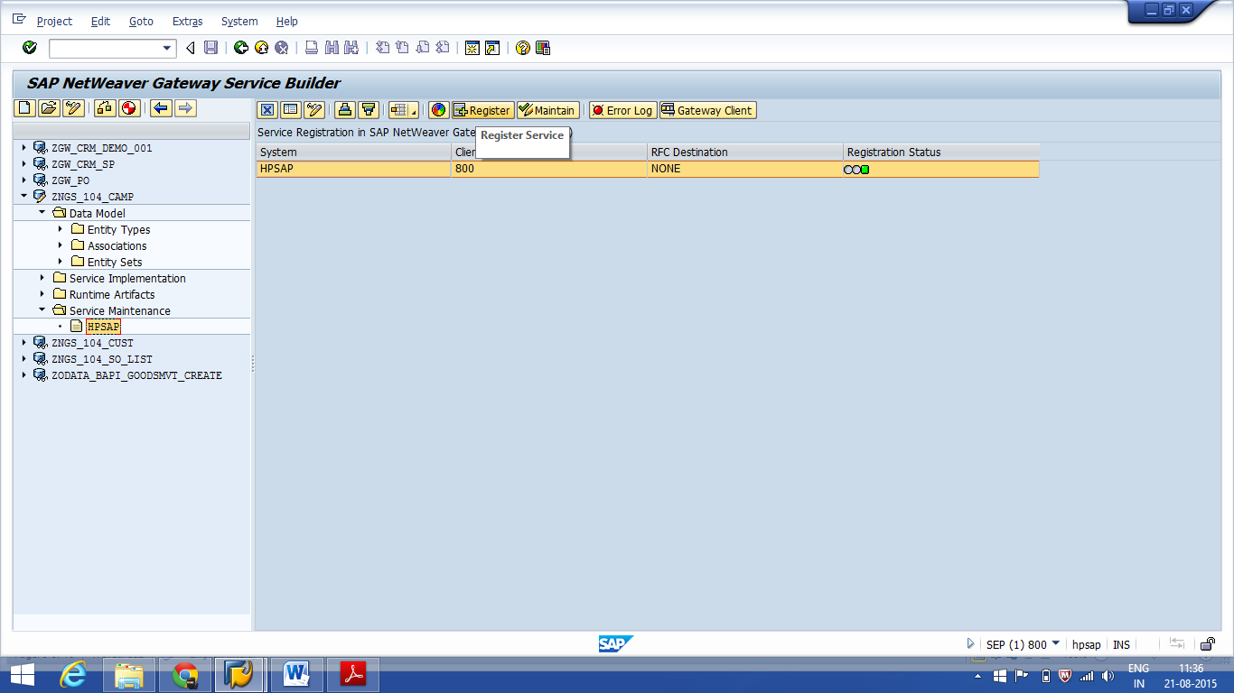Click the Filter funnel icon in grid toolbar
The height and width of the screenshot is (693, 1234).
click(x=369, y=110)
